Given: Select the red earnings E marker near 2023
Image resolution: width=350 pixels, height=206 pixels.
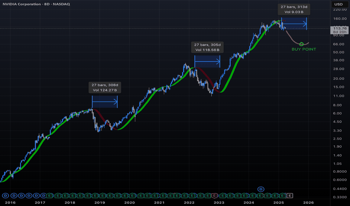Looking at the screenshot, I should [214, 196].
